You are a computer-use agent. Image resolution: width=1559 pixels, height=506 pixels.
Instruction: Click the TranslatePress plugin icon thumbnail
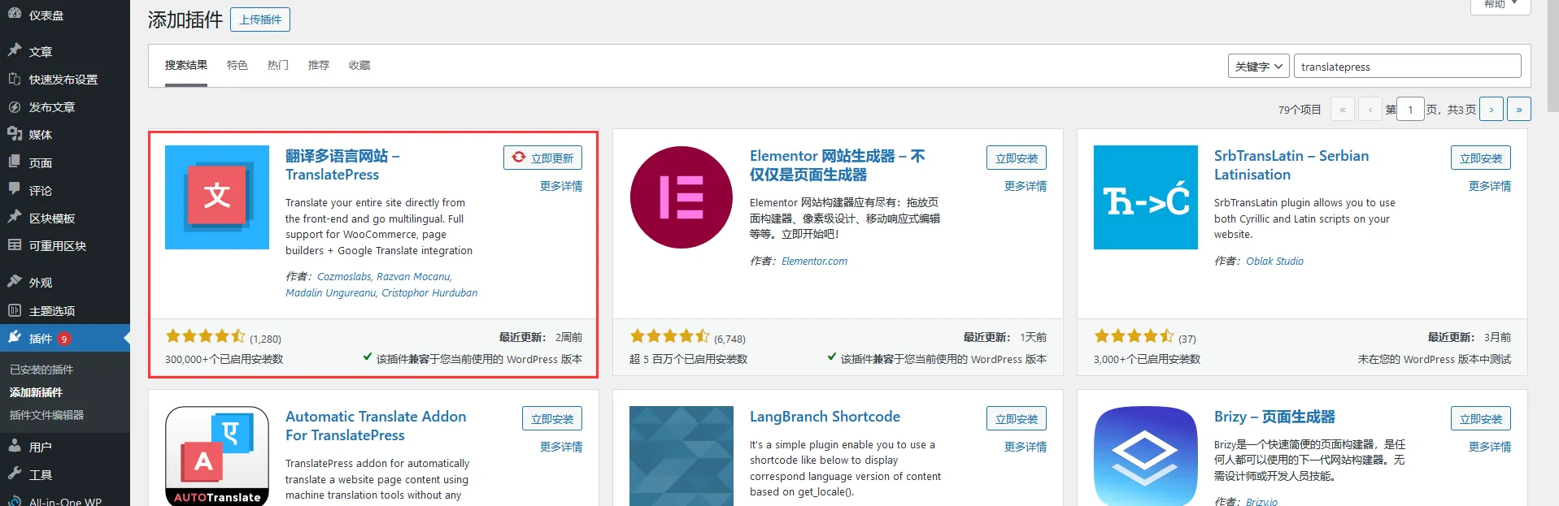216,197
